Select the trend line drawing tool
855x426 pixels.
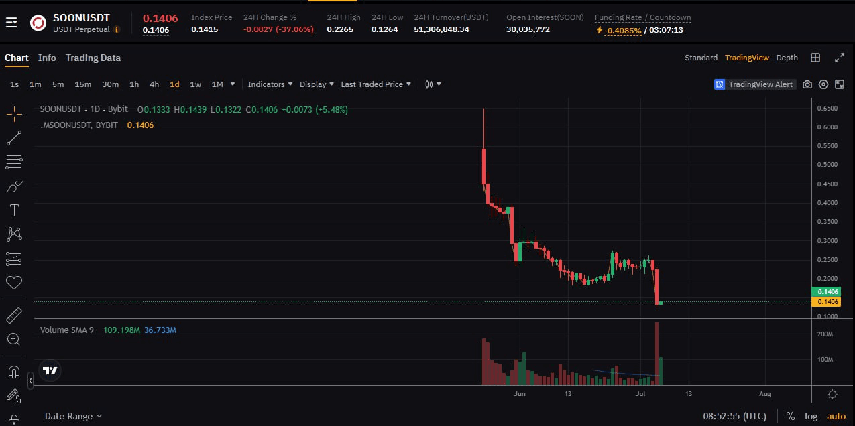click(x=14, y=138)
